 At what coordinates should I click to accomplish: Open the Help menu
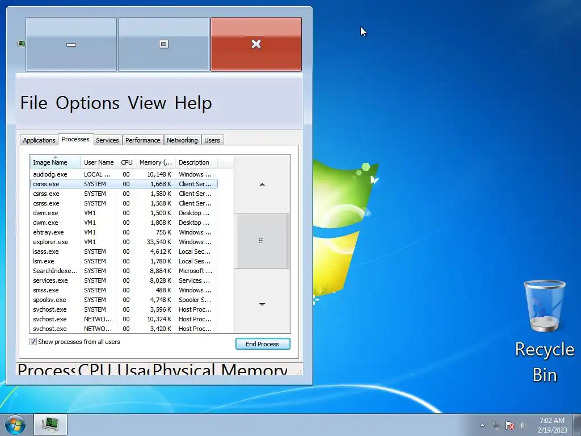(193, 103)
